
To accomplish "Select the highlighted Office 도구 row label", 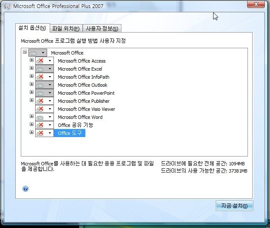I will pyautogui.click(x=70, y=133).
